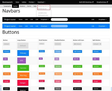Click the checkmark Success button
This screenshot has height=91, width=112.
click(78, 66)
